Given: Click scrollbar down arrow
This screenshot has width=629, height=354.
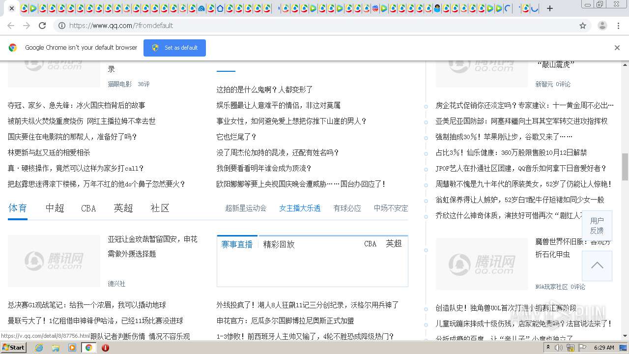Looking at the screenshot, I should (625, 336).
